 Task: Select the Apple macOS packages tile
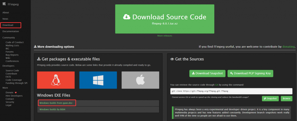(140, 80)
